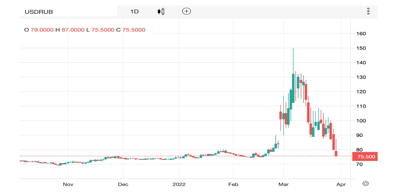Click the Dec date label on time axis
This screenshot has width=403, height=193.
tap(123, 184)
